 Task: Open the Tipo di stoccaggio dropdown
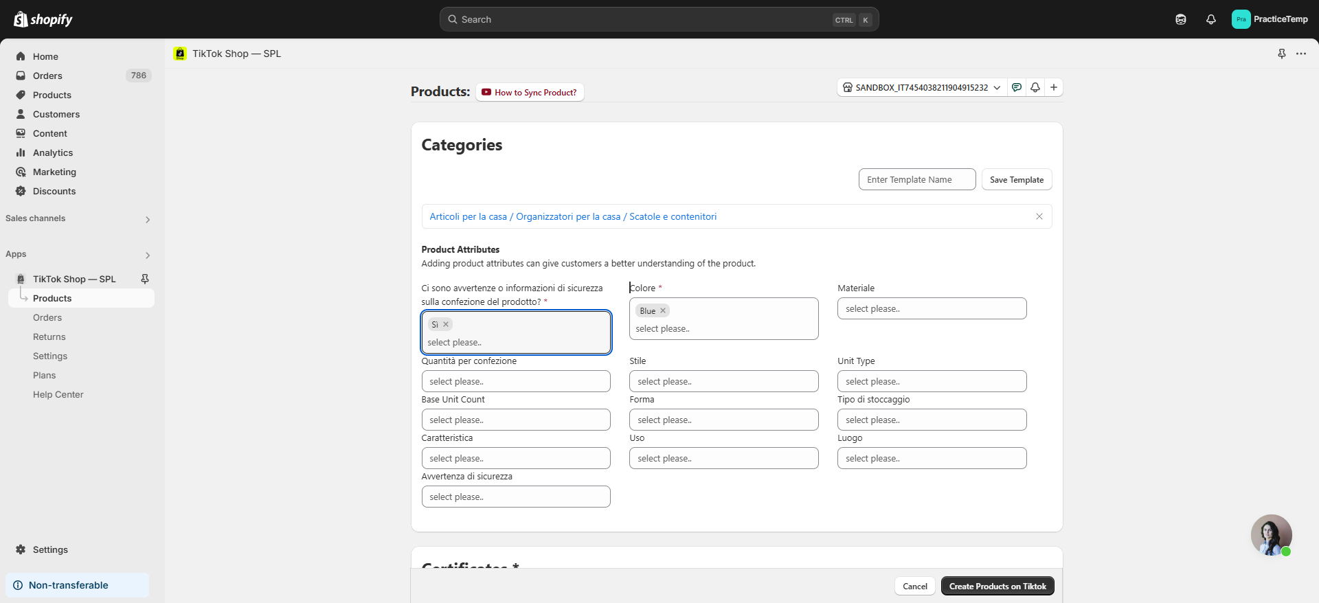point(932,420)
